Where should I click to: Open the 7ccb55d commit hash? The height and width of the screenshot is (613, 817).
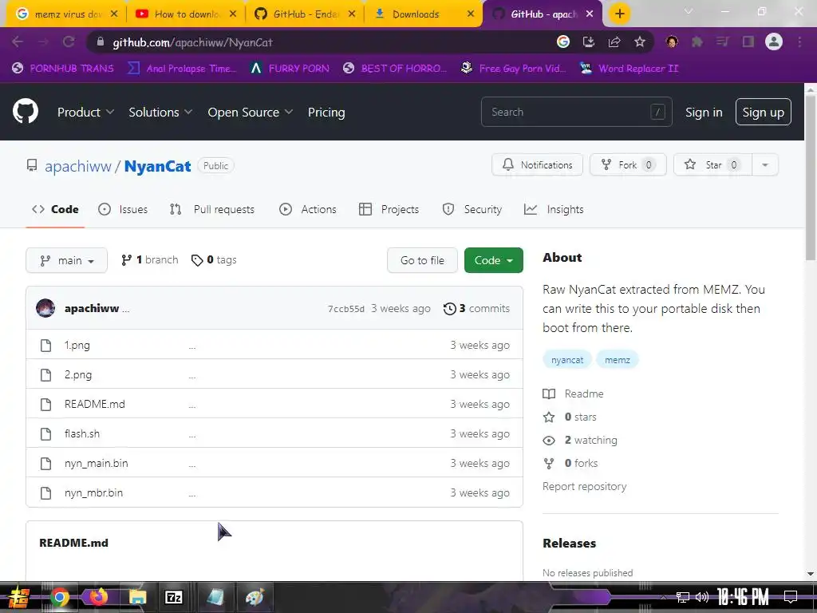(x=346, y=309)
